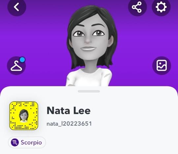Open the yellow Snapcode
Viewport: 178px width, 154px height.
pyautogui.click(x=24, y=116)
